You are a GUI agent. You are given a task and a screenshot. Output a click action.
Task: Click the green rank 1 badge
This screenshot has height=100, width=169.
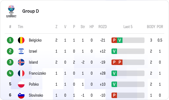[10, 40]
